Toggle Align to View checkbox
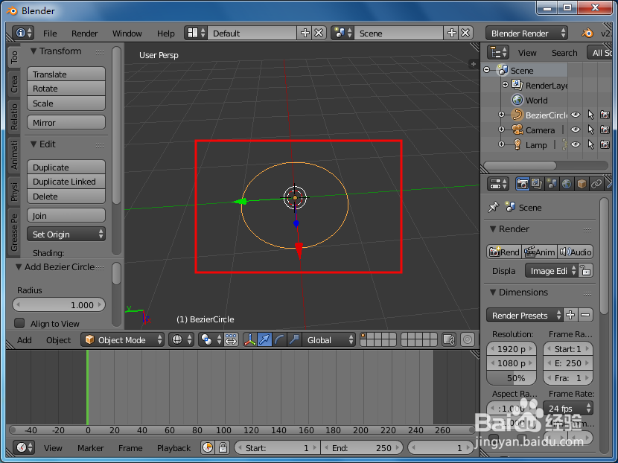Viewport: 618px width, 463px height. [19, 324]
